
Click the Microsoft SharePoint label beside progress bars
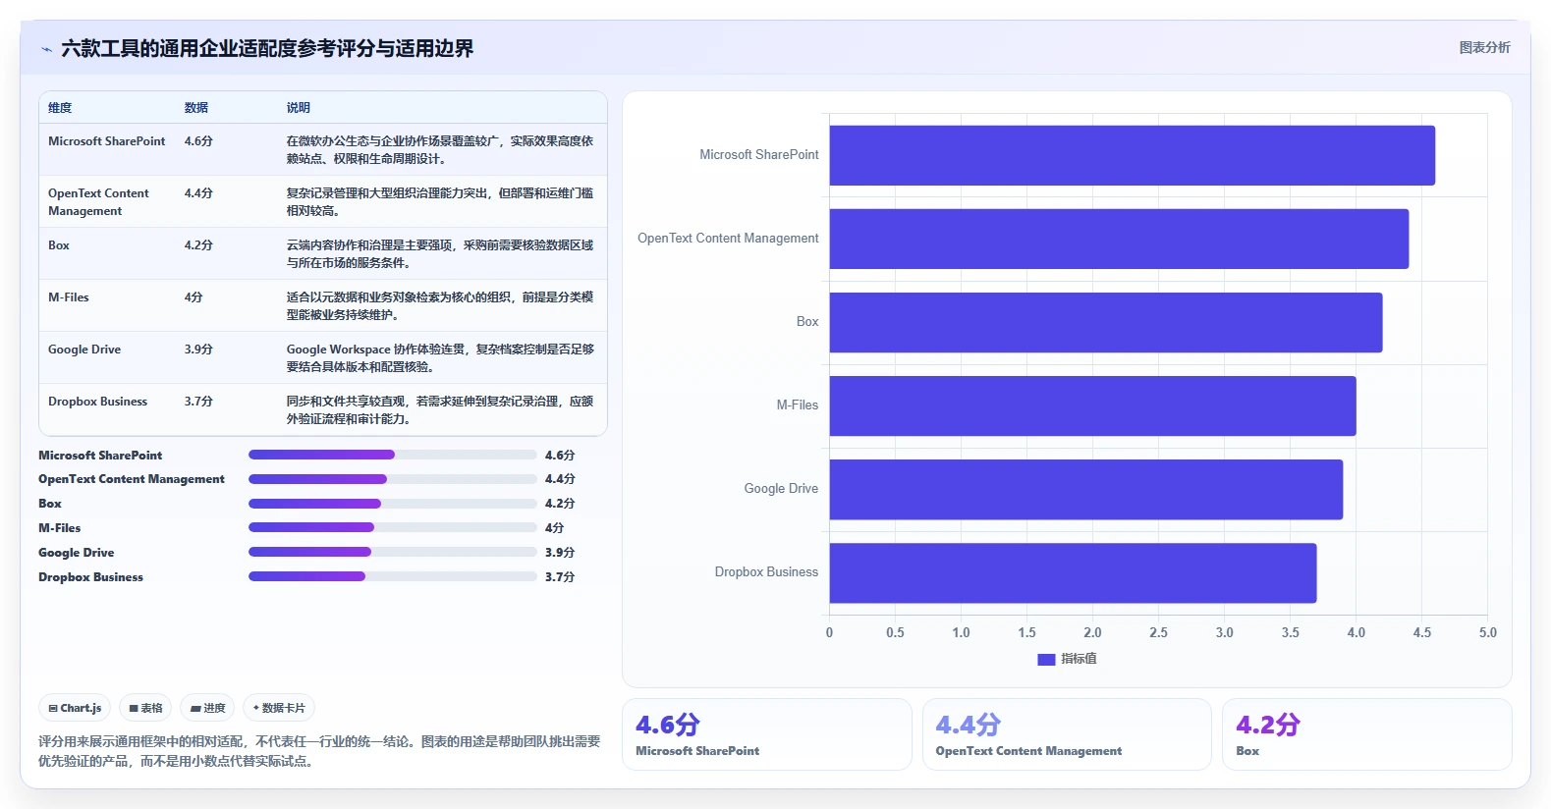(x=100, y=456)
